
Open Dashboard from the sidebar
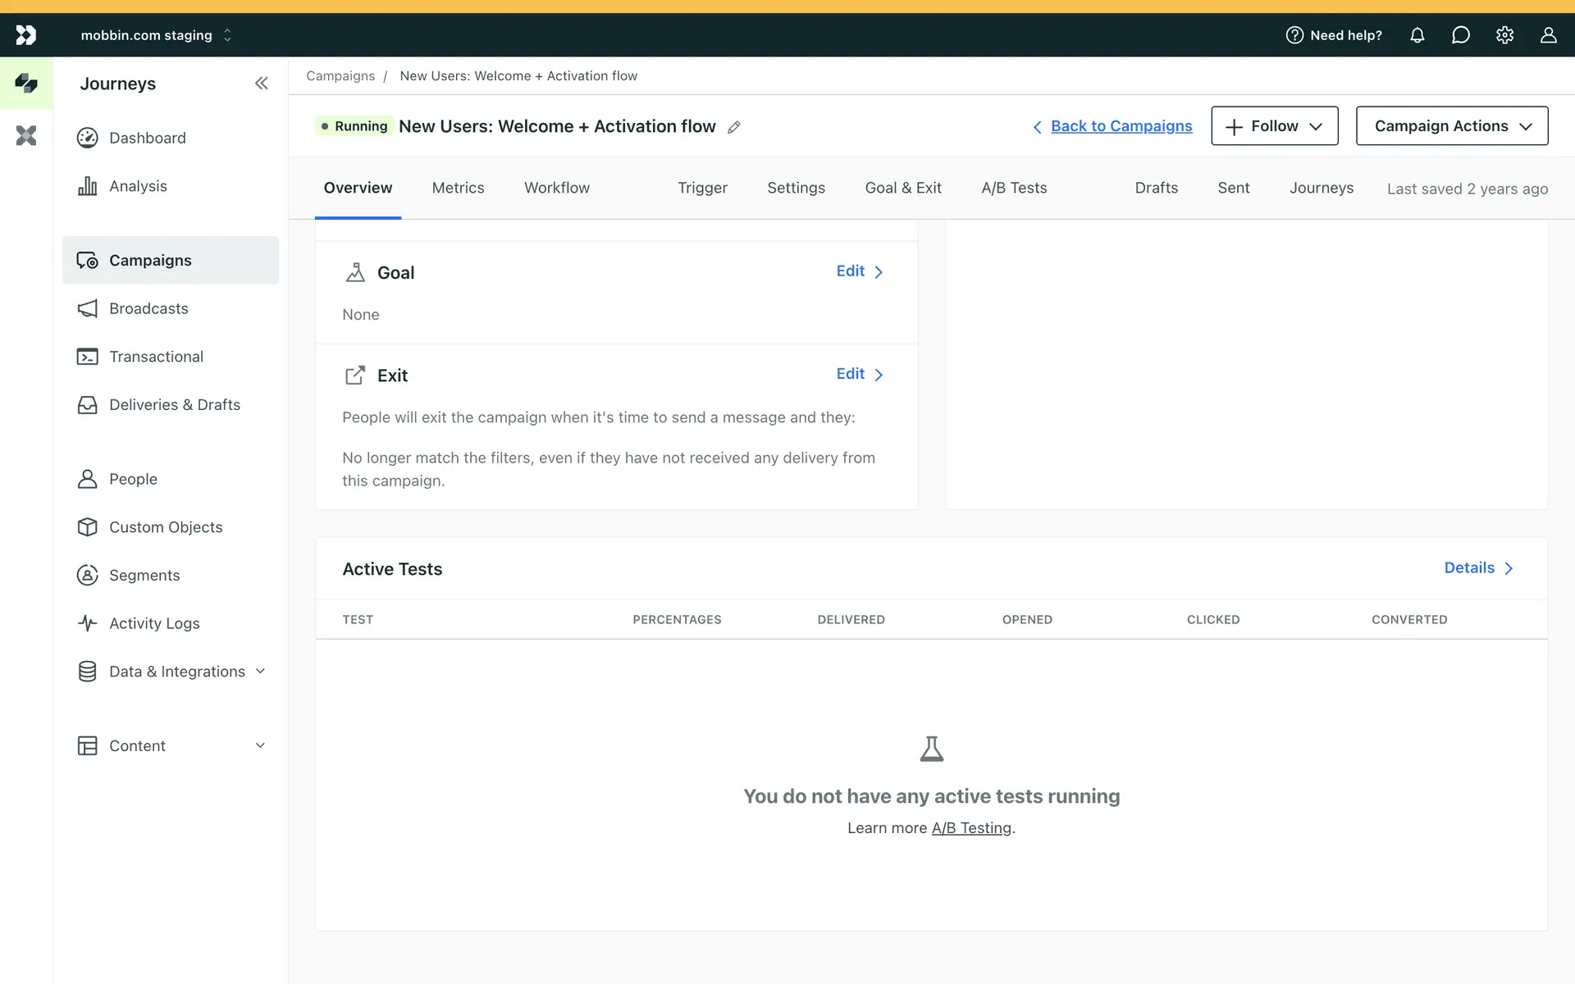(x=147, y=138)
